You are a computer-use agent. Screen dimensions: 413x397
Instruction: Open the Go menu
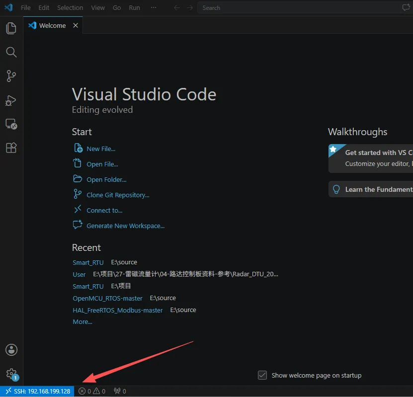click(117, 7)
